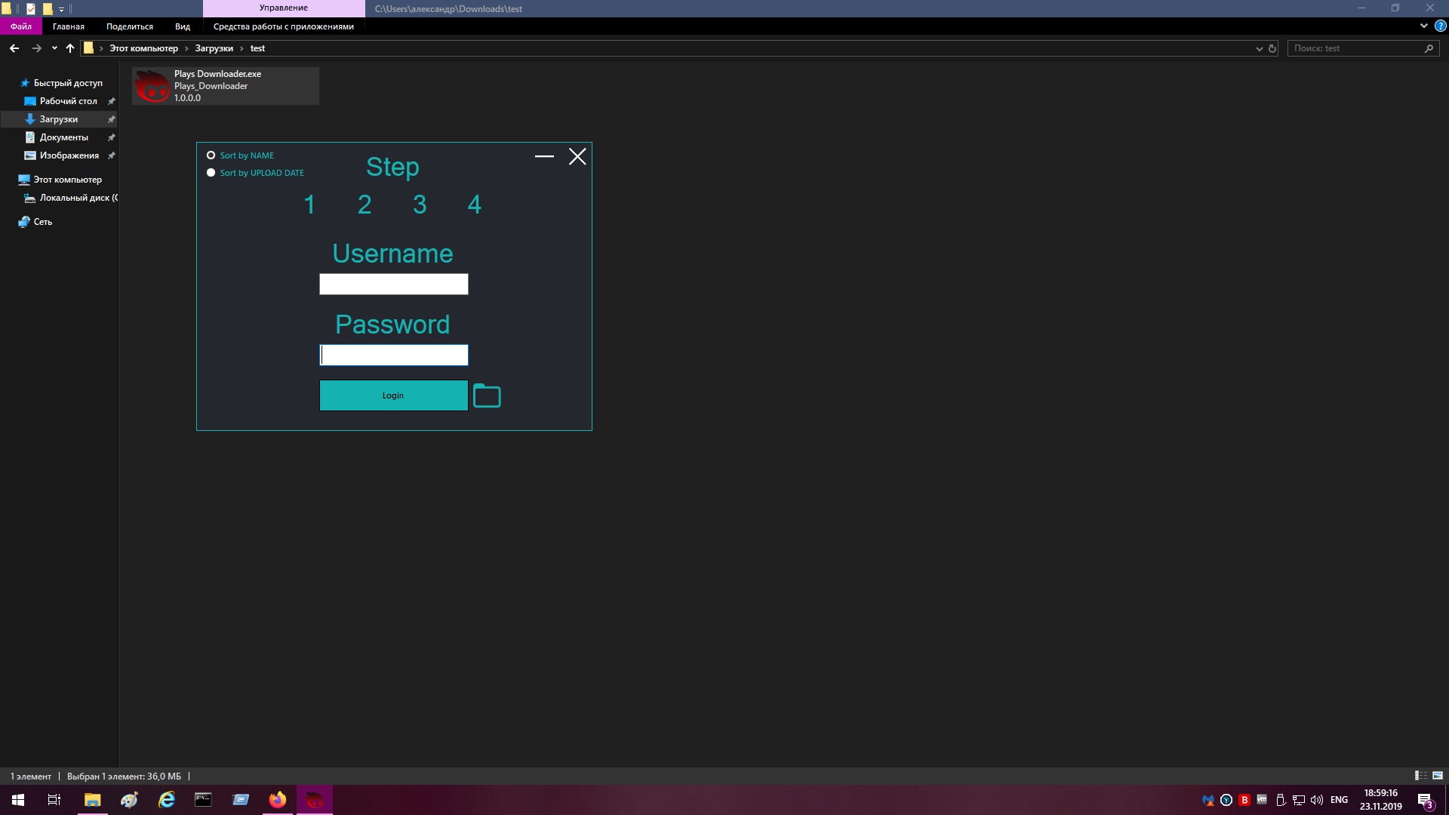Refresh the folder address bar

[1272, 48]
